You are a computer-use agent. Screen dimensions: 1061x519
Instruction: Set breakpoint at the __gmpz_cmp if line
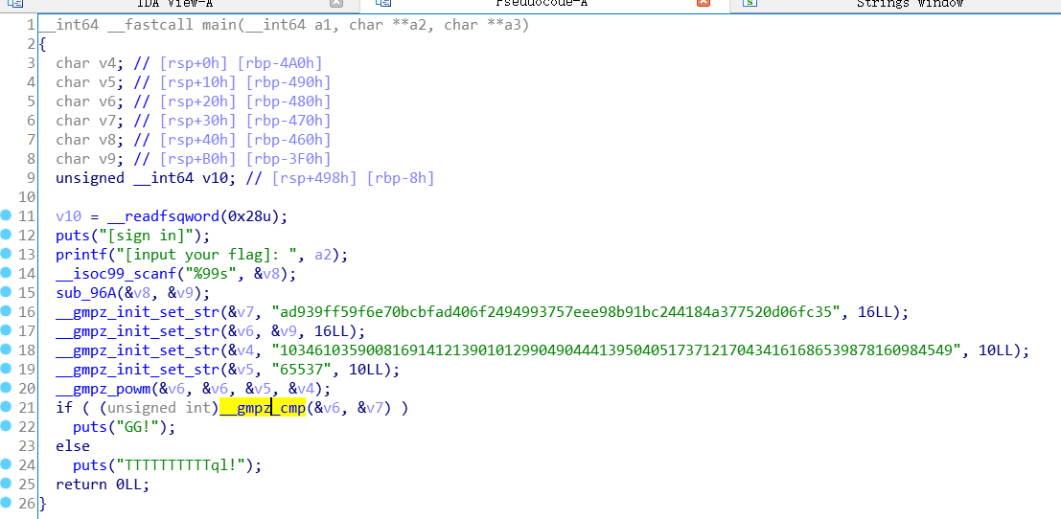(6, 407)
